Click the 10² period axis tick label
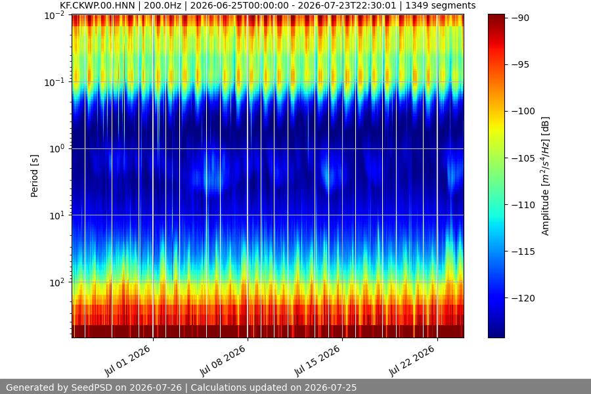The width and height of the screenshot is (591, 394). point(57,282)
